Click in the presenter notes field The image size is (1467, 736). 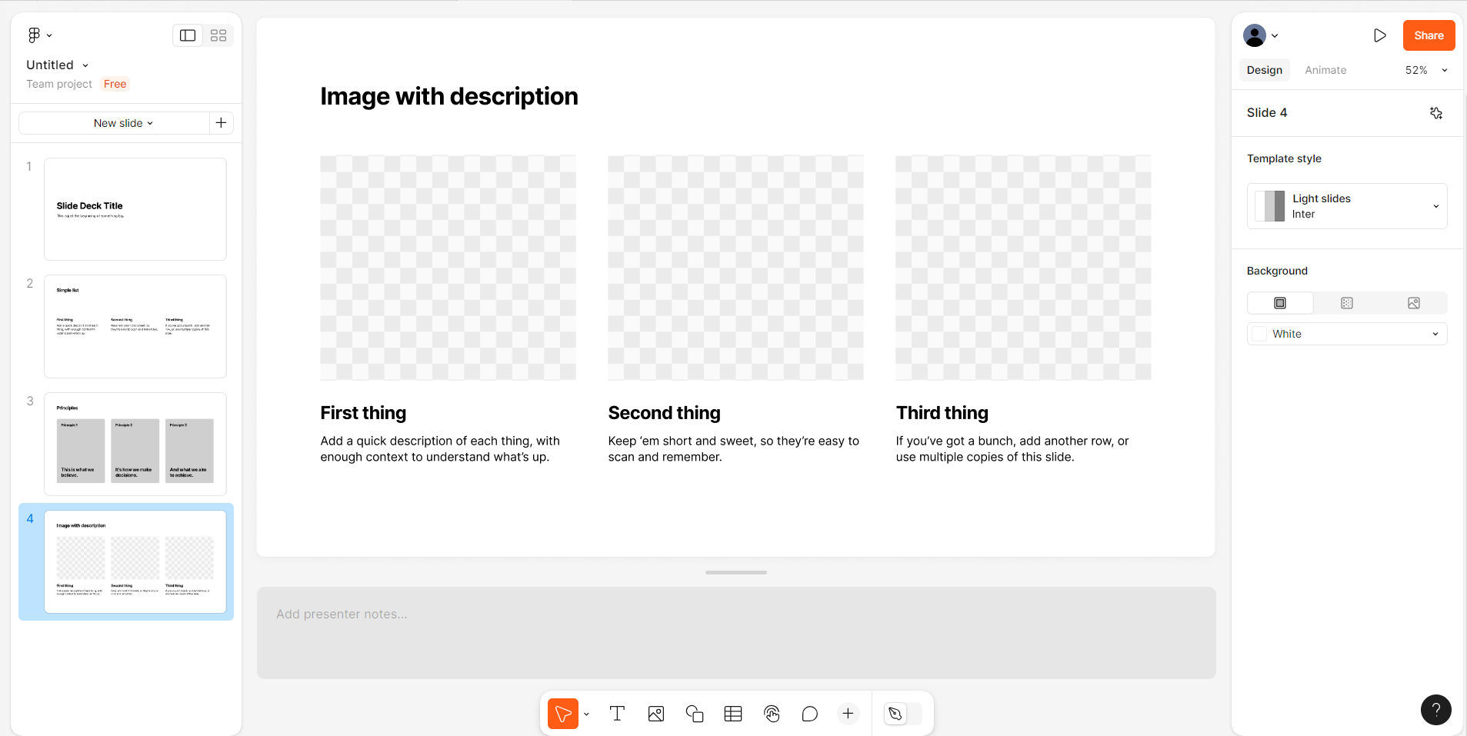tap(736, 633)
